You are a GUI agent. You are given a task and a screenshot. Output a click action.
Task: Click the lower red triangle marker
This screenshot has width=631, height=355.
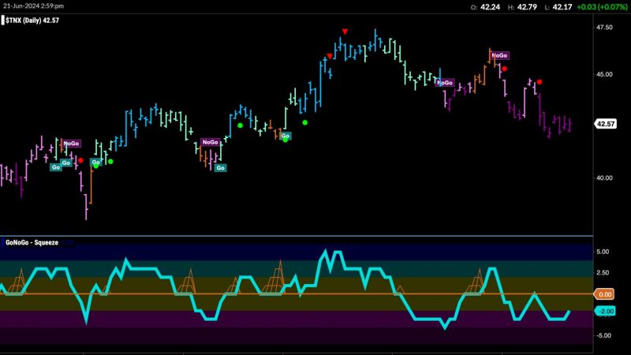click(330, 56)
